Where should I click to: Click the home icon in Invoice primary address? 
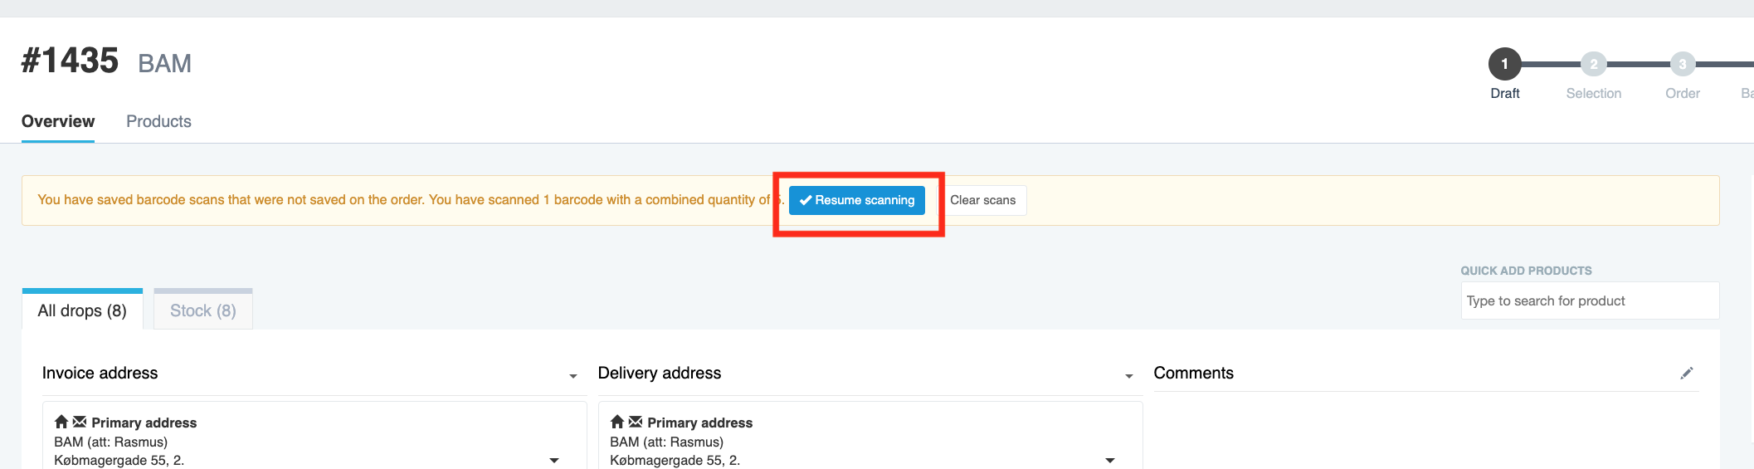[x=61, y=422]
